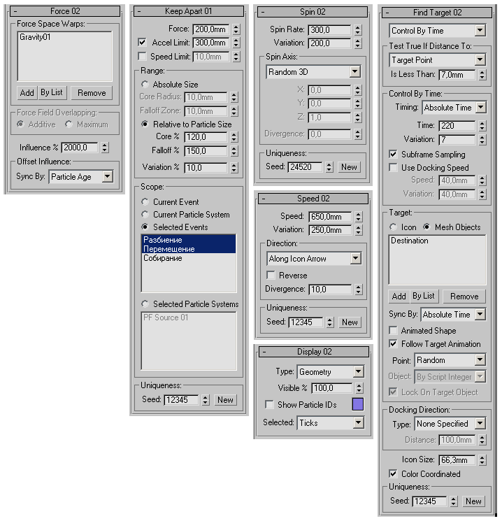The width and height of the screenshot is (502, 521).
Task: Enable the Speed Limit checkbox
Action: [x=143, y=56]
